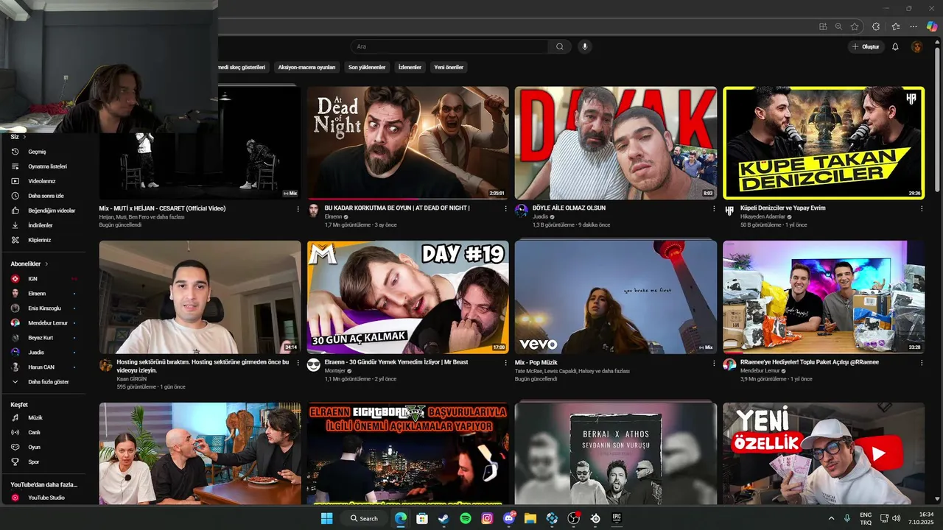Start voice search with the microphone
943x530 pixels.
(585, 46)
